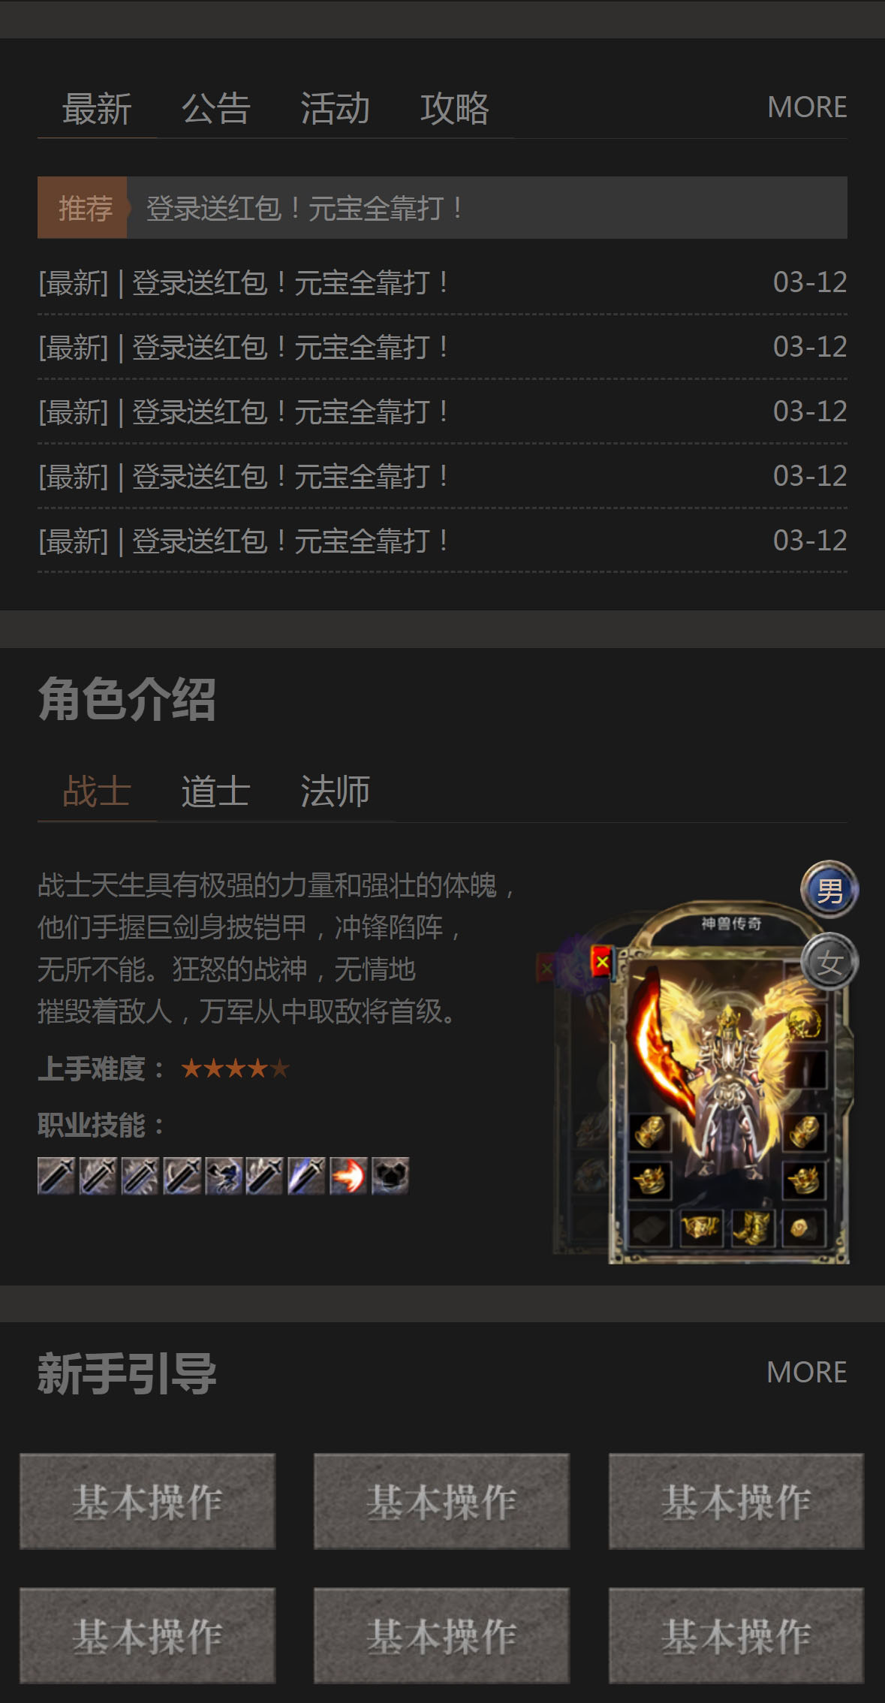The height and width of the screenshot is (1703, 885).
Task: Open the 最新 news tab
Action: pos(97,109)
